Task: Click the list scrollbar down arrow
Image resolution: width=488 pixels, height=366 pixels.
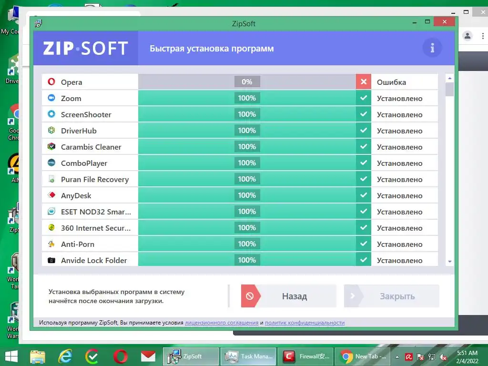Action: (x=450, y=262)
